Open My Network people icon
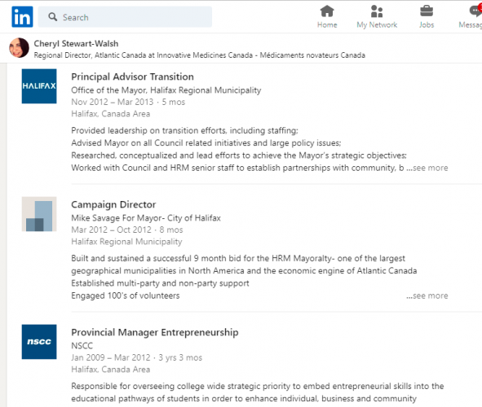 coord(377,11)
